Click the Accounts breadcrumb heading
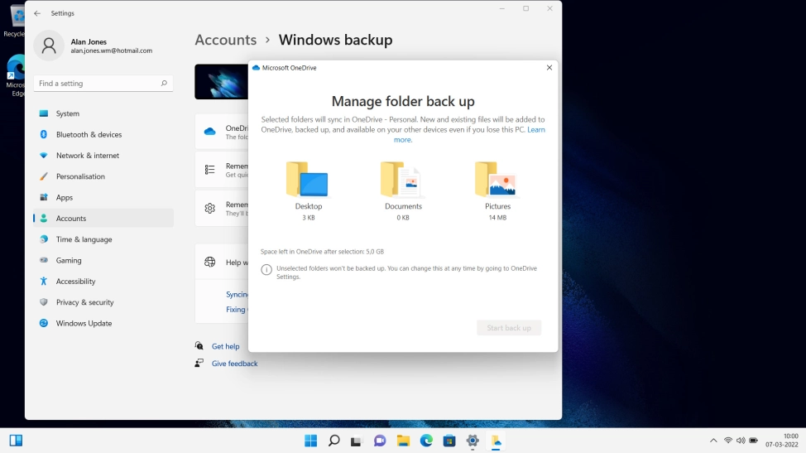Image resolution: width=806 pixels, height=453 pixels. coord(226,40)
